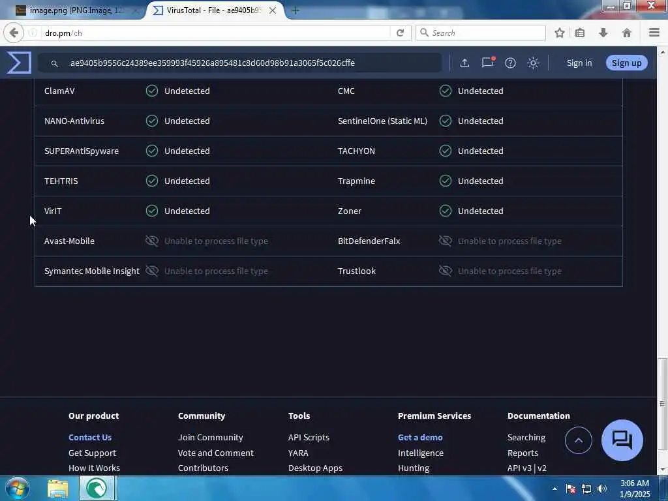Open the downloads arrow icon
668x501 pixels.
pos(603,33)
